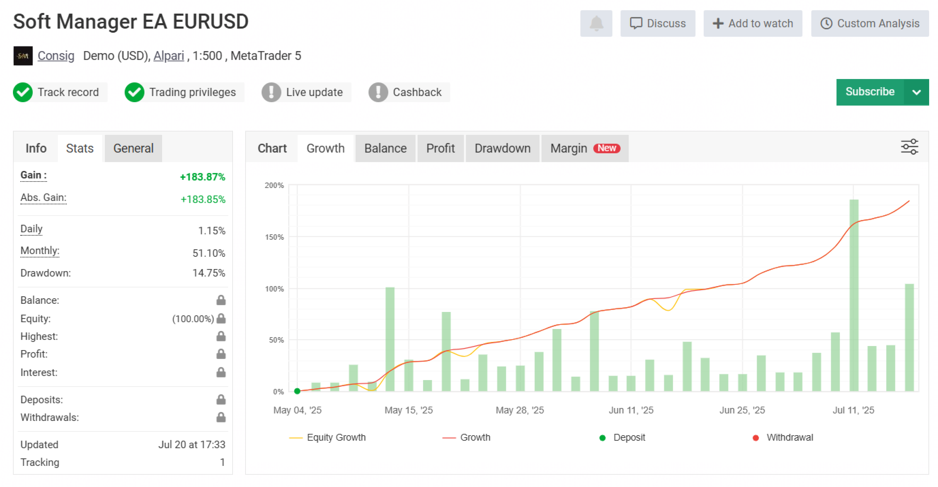Screen dimensions: 938x487
Task: Expand the Subscribe dropdown arrow
Action: click(x=916, y=93)
